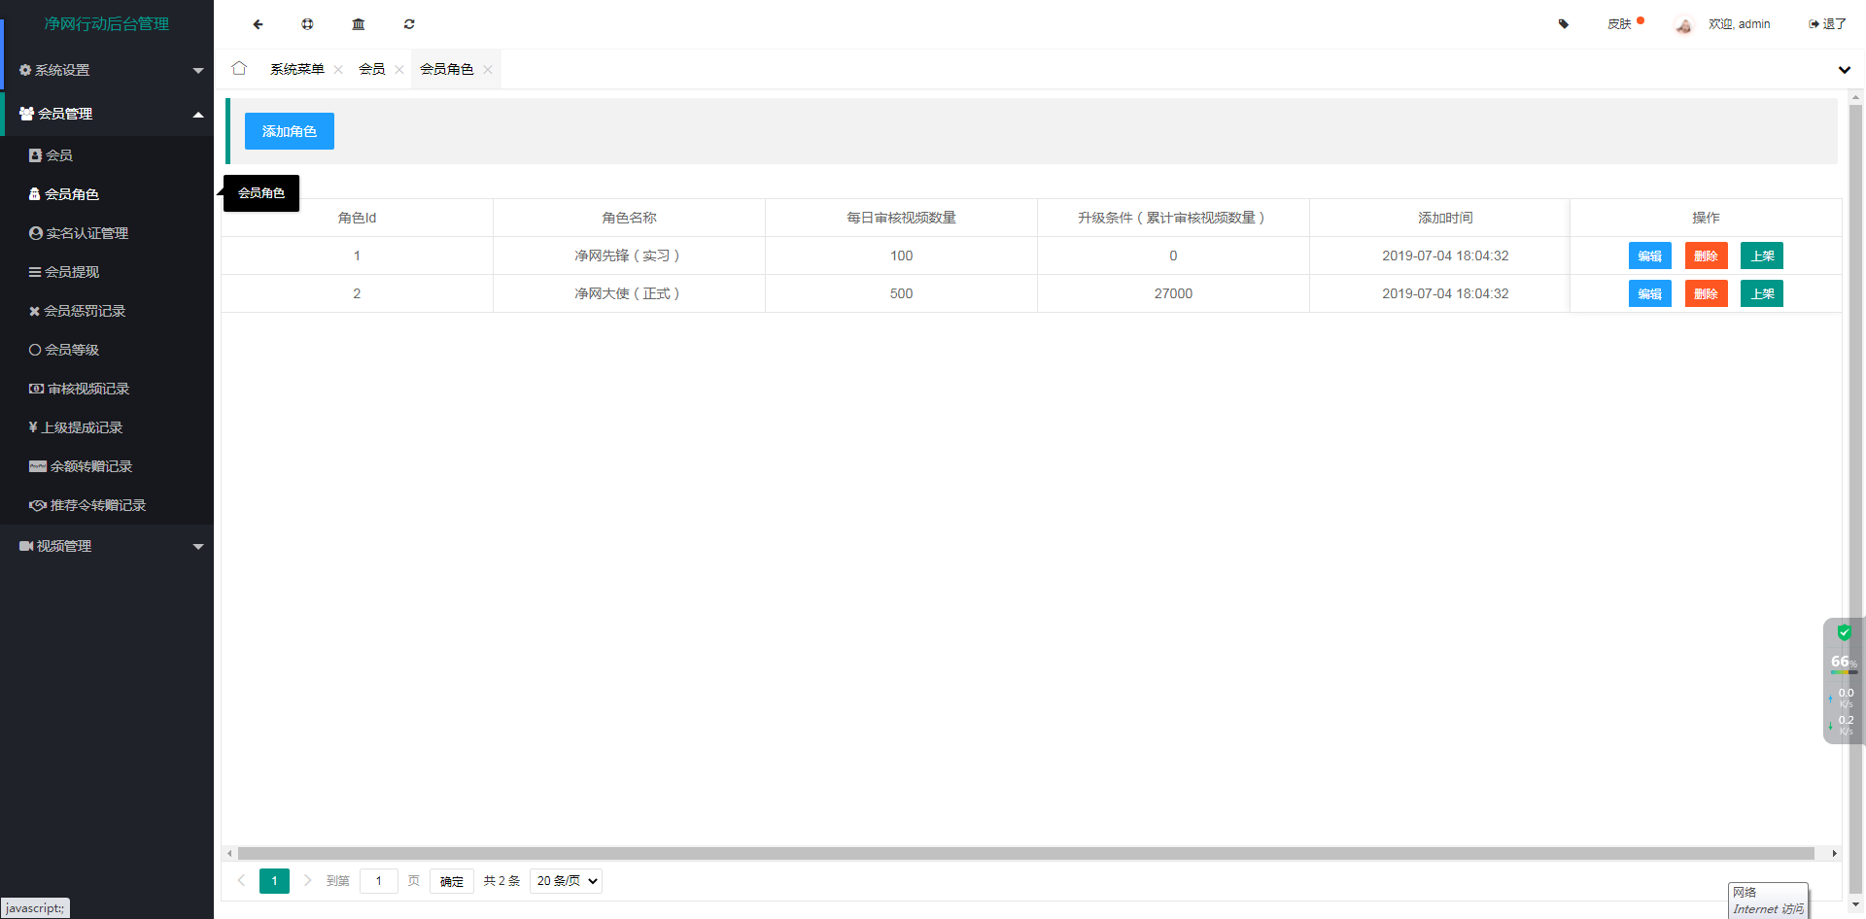Click the refresh icon in top toolbar

(409, 24)
